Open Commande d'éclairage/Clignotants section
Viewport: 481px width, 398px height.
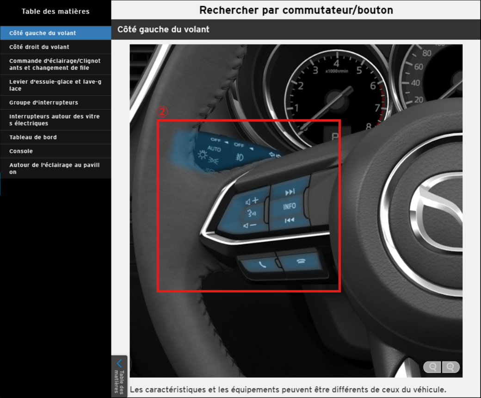[x=55, y=64]
